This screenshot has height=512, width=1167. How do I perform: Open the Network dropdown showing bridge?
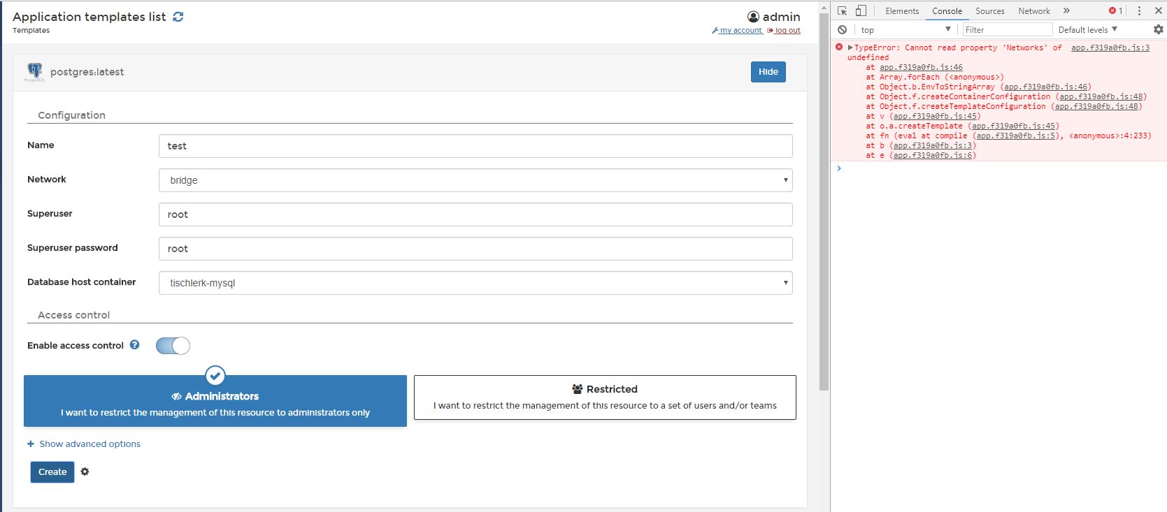tap(475, 180)
